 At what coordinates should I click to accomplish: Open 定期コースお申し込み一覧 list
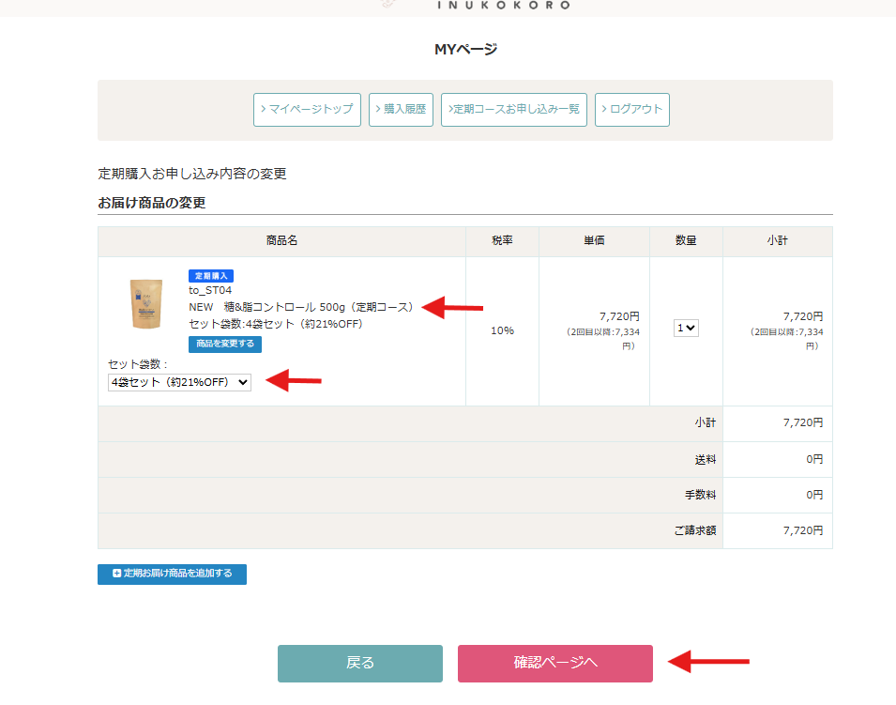coord(514,109)
